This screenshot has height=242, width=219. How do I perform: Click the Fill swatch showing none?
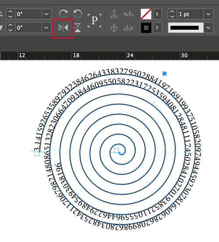click(146, 14)
